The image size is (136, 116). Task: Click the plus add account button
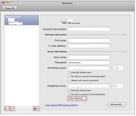tap(7, 109)
